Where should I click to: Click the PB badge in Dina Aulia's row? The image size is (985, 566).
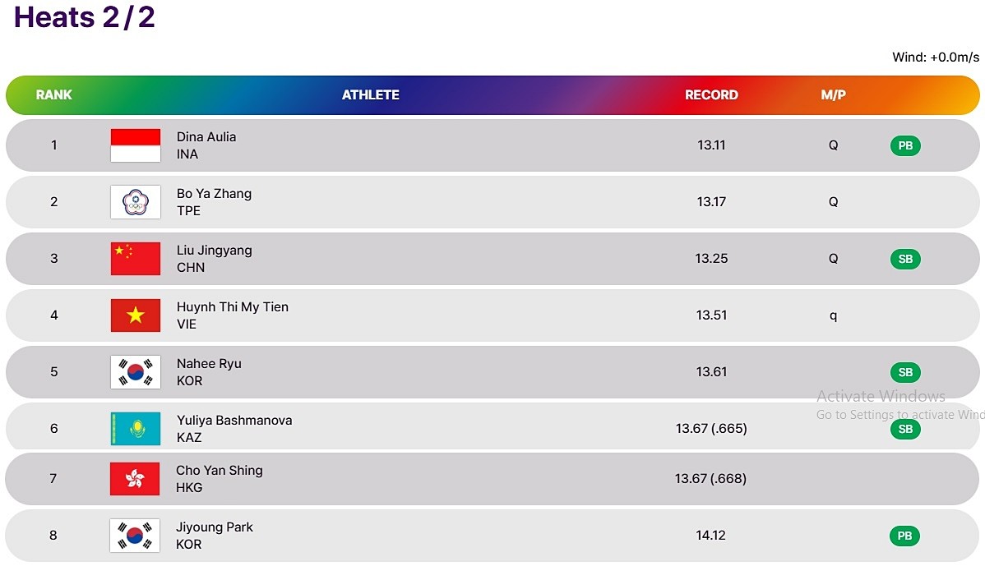[x=905, y=145]
